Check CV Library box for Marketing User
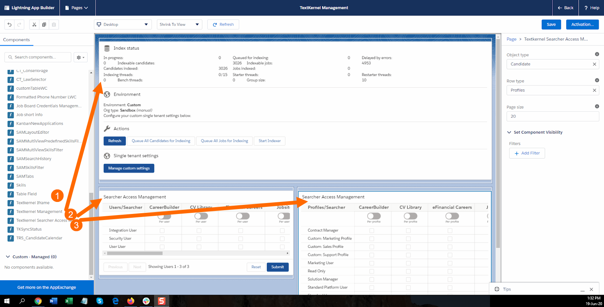 click(x=408, y=263)
